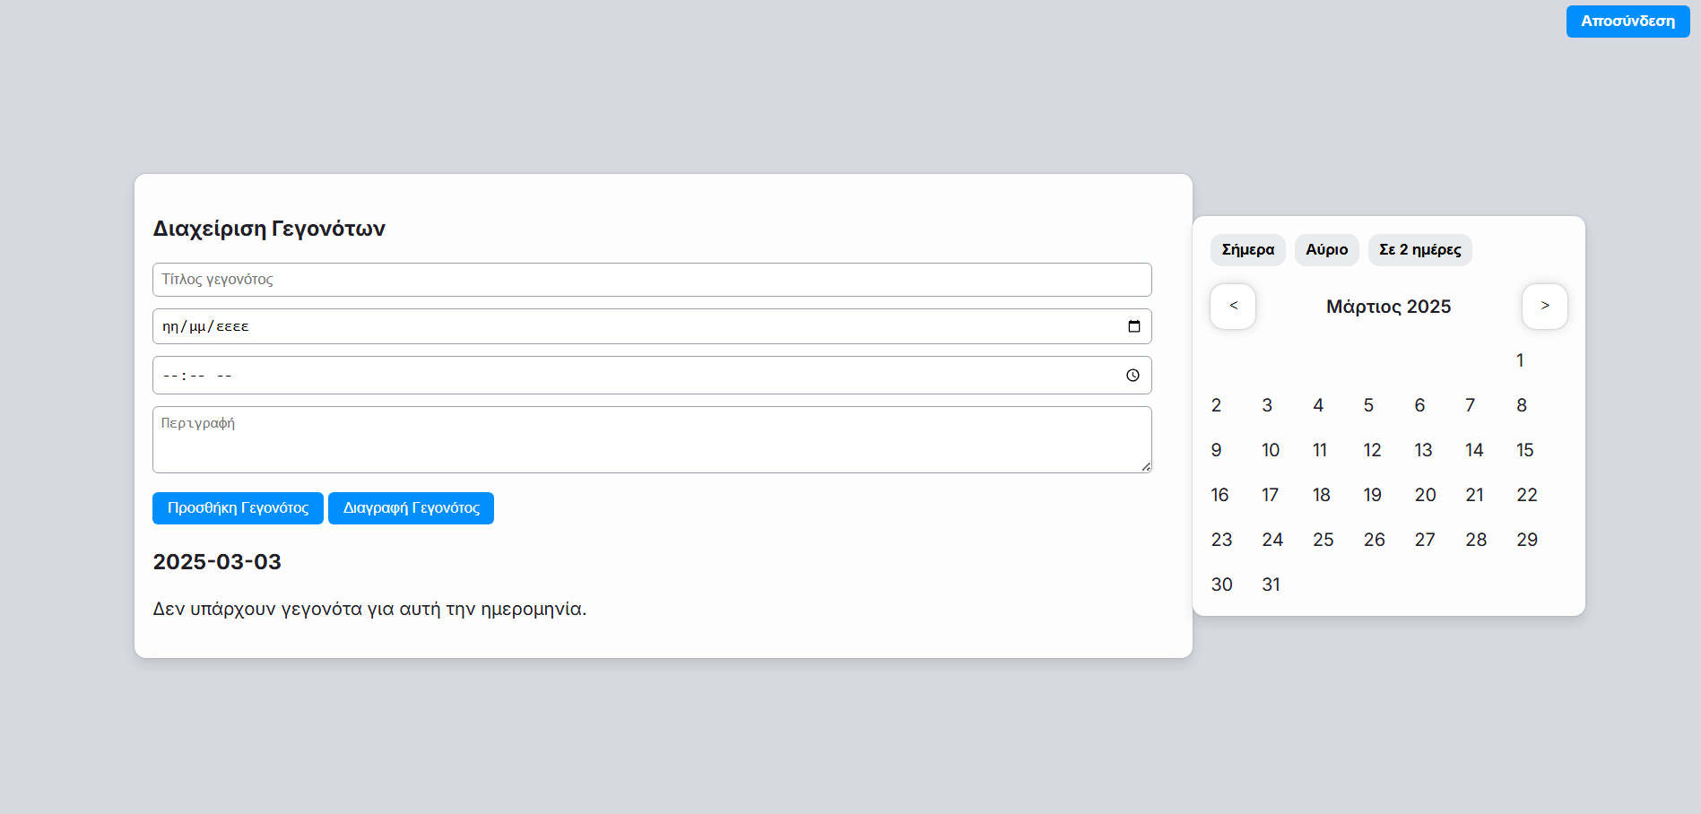Viewport: 1701px width, 814px height.
Task: Pick March 3 in the calendar
Action: 1267,405
